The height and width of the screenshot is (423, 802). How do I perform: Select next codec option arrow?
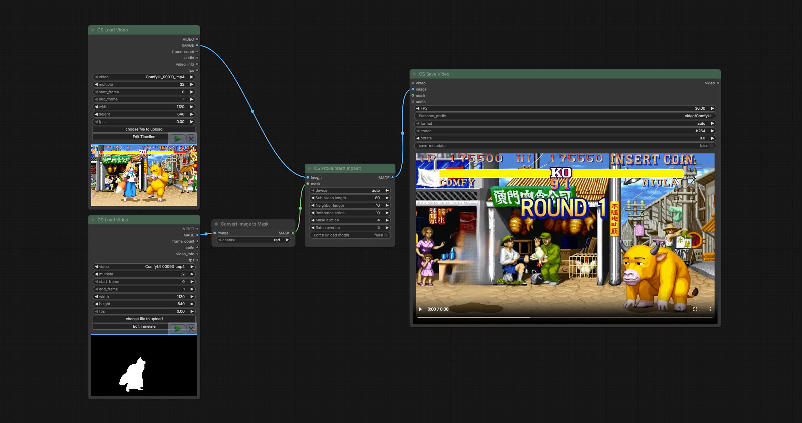coord(713,131)
